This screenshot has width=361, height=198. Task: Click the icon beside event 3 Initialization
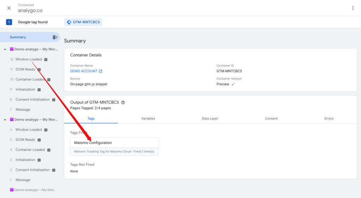coord(39,160)
